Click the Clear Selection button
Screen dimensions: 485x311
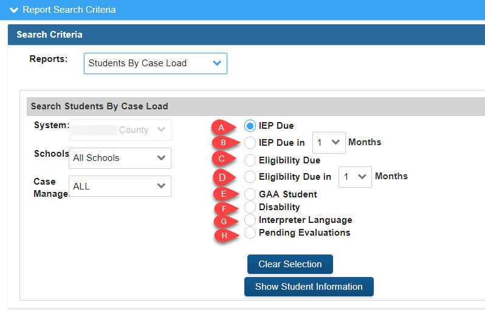290,264
